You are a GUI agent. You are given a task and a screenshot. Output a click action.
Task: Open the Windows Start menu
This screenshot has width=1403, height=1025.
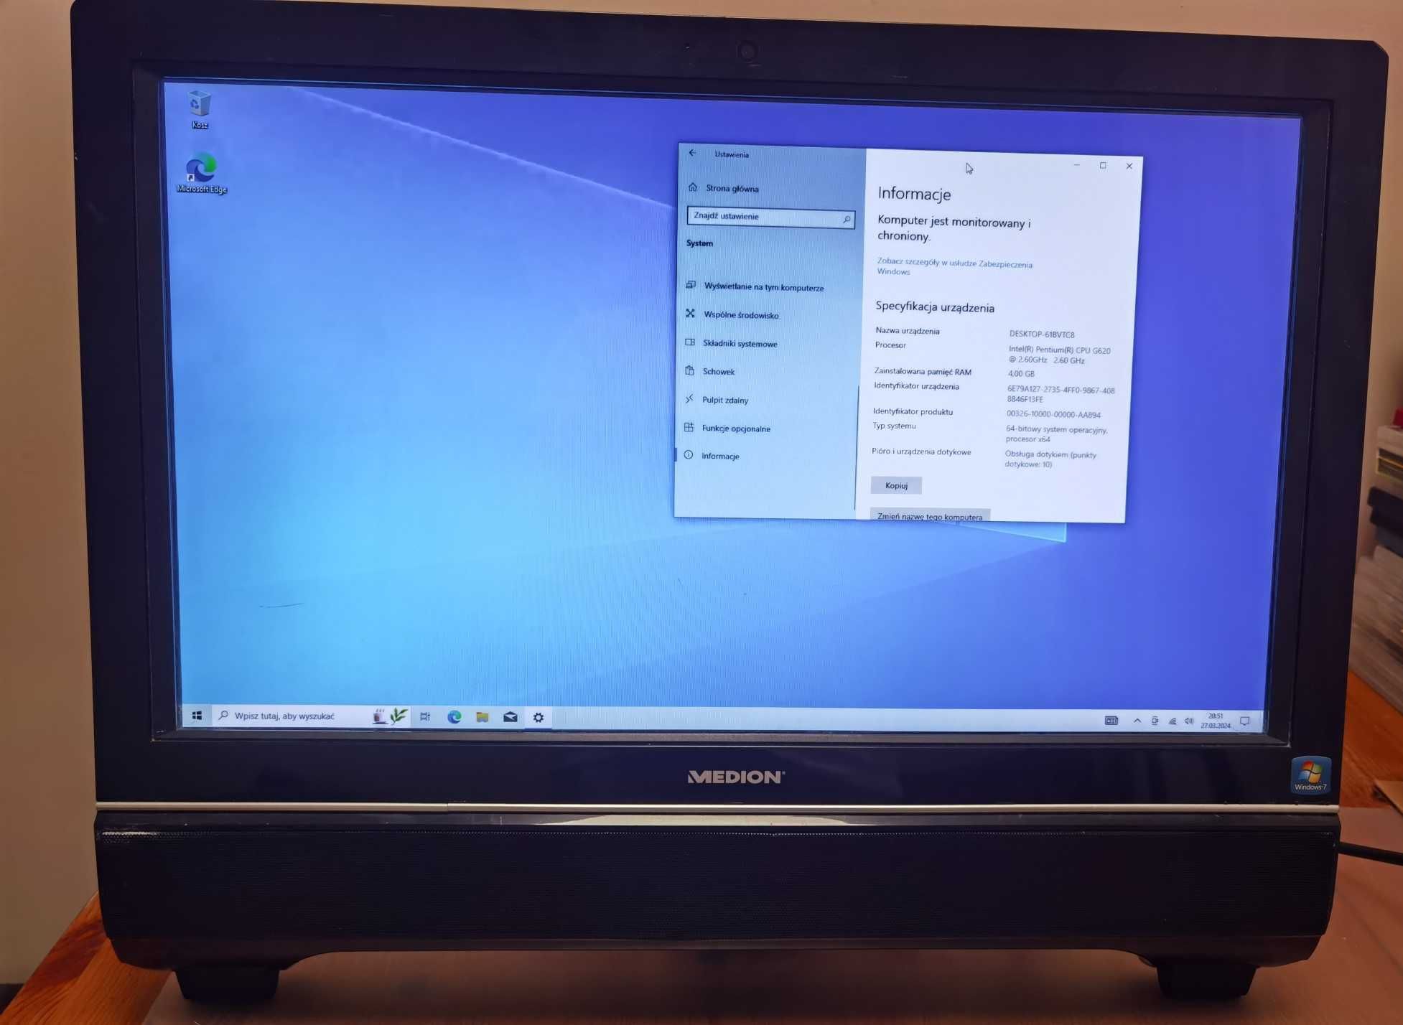point(197,716)
